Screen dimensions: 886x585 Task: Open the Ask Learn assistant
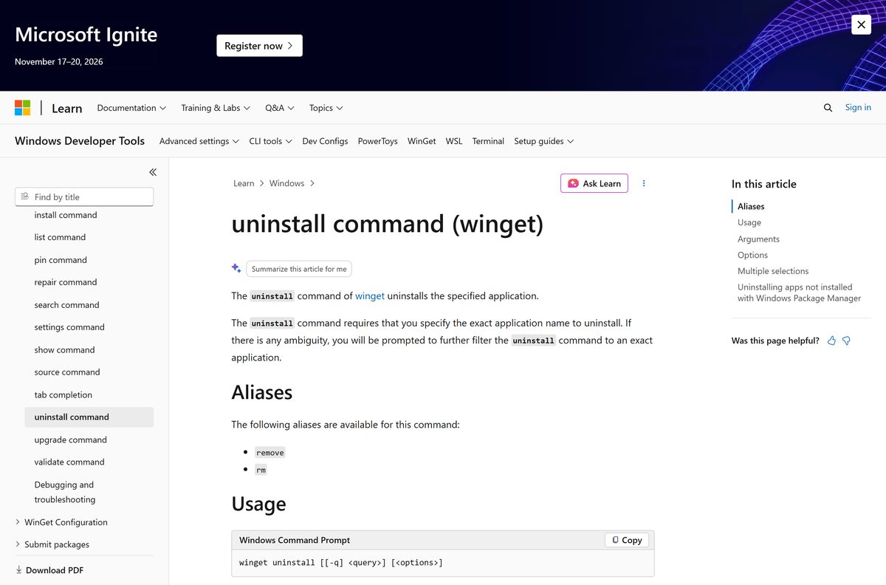(x=594, y=183)
